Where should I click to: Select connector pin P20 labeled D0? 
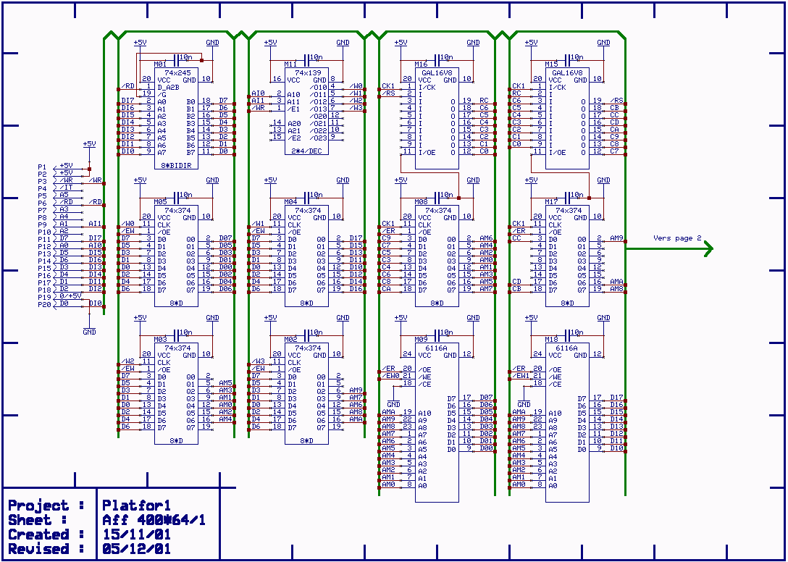click(42, 304)
